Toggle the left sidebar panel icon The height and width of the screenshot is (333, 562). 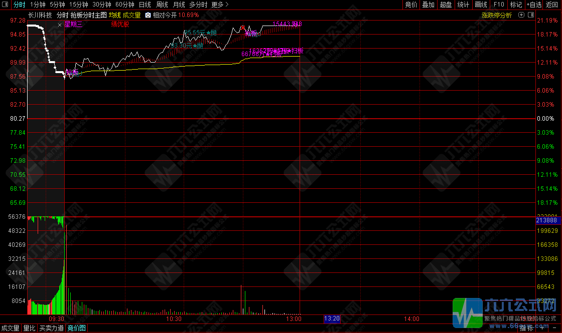[x=6, y=5]
